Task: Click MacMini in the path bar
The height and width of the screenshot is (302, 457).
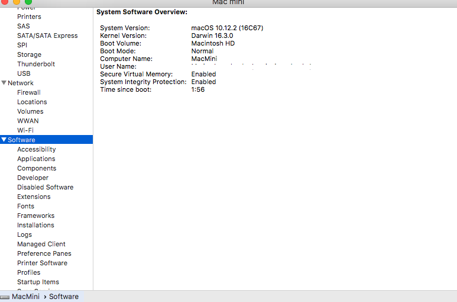Action: point(25,297)
